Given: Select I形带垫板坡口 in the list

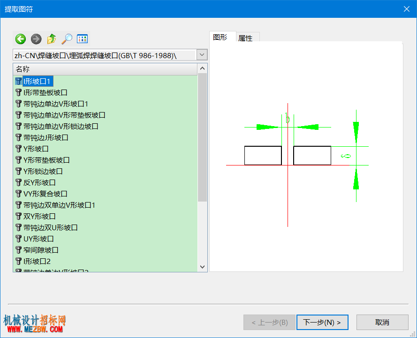Looking at the screenshot, I should (45, 93).
